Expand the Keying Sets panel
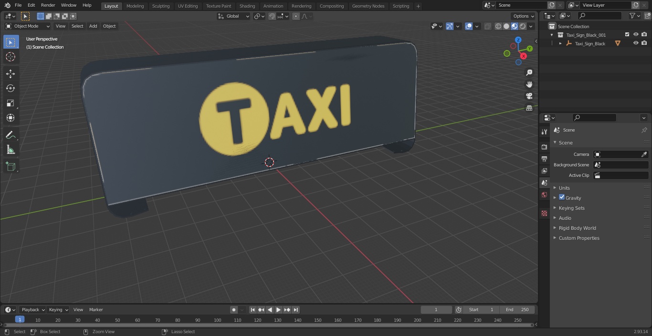Viewport: 652px width, 336px height. click(x=571, y=208)
